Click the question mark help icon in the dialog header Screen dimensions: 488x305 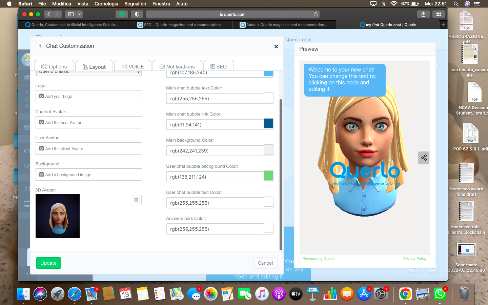click(40, 46)
